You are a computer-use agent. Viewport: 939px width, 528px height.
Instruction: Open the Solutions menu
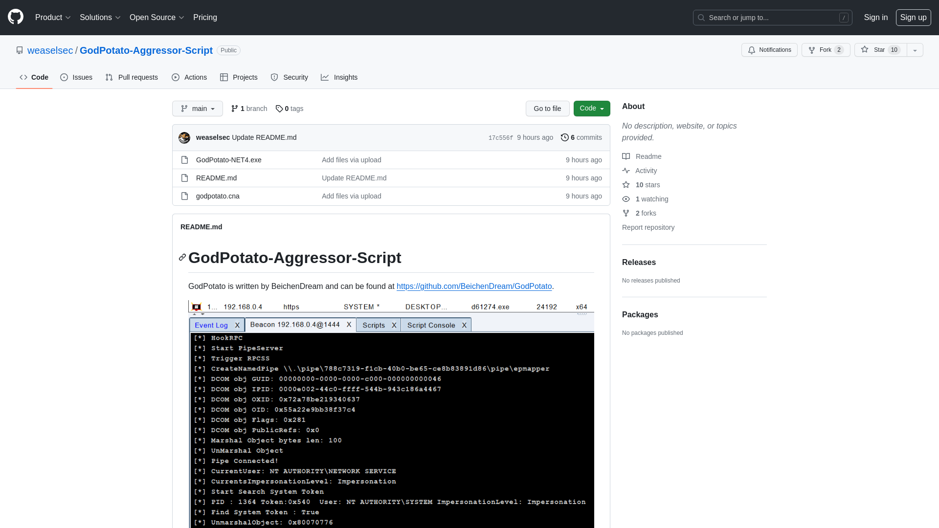(100, 18)
